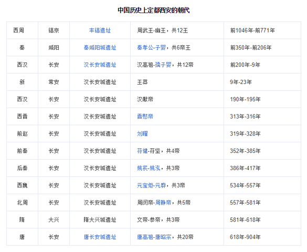The image size is (307, 252).
Task: Open the 姚苌 link
Action: point(142,168)
